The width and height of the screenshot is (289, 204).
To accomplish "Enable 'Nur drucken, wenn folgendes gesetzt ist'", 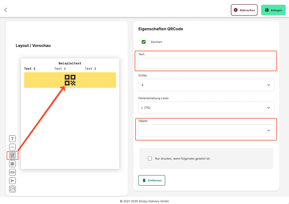I will click(x=150, y=159).
